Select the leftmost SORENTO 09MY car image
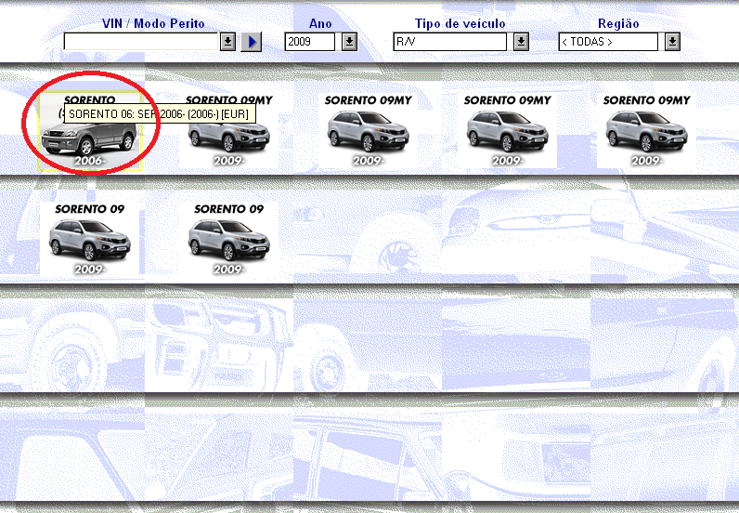The image size is (739, 513). [x=229, y=131]
